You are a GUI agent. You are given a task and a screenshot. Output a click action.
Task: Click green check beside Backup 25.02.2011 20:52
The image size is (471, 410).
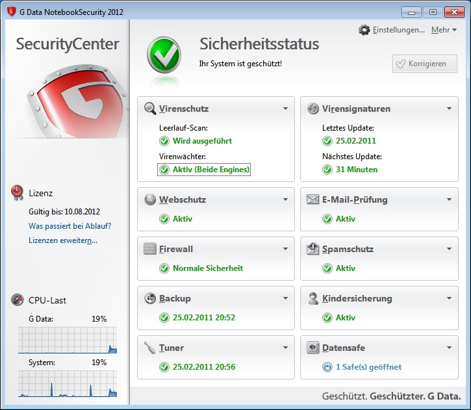tap(164, 318)
